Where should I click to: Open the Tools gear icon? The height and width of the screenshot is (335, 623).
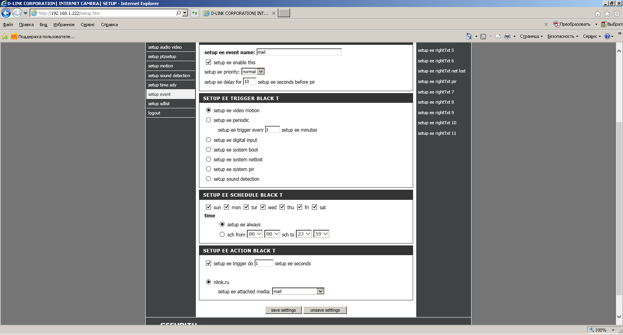[617, 14]
